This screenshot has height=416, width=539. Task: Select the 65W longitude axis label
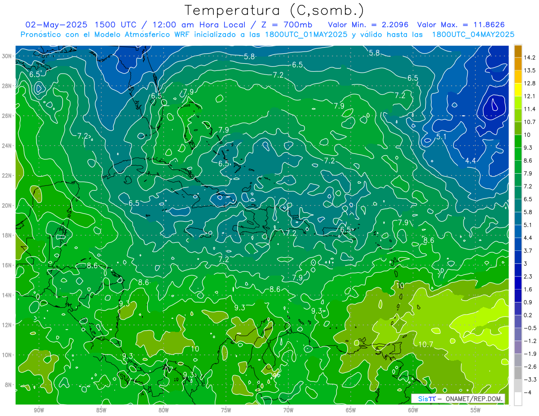351,410
